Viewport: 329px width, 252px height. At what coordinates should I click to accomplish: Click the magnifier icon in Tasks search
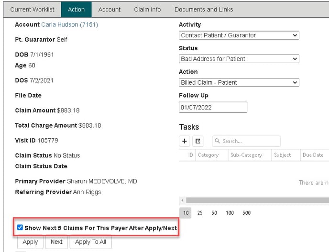pyautogui.click(x=217, y=141)
